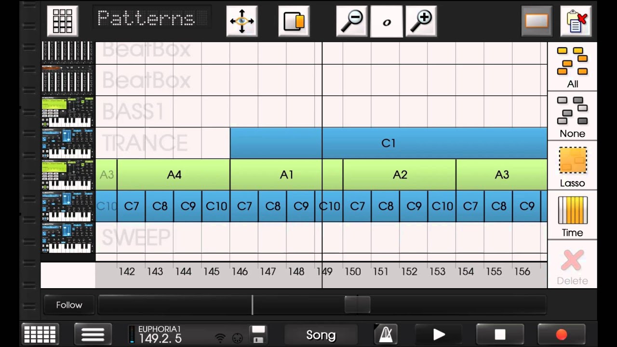Viewport: 617px width, 347px height.
Task: Open the first BeatBox mixer thumbnail
Action: 67,53
